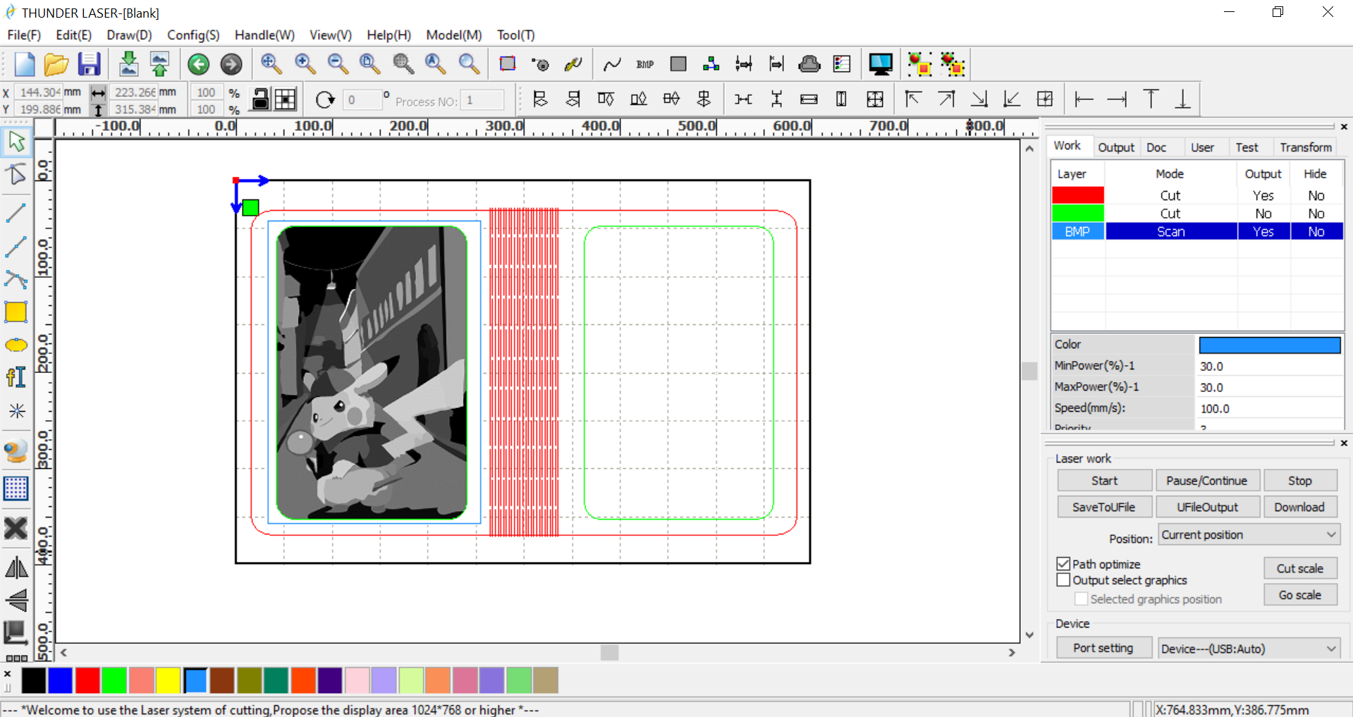This screenshot has height=717, width=1353.
Task: Click the UFileOutput button
Action: click(x=1206, y=507)
